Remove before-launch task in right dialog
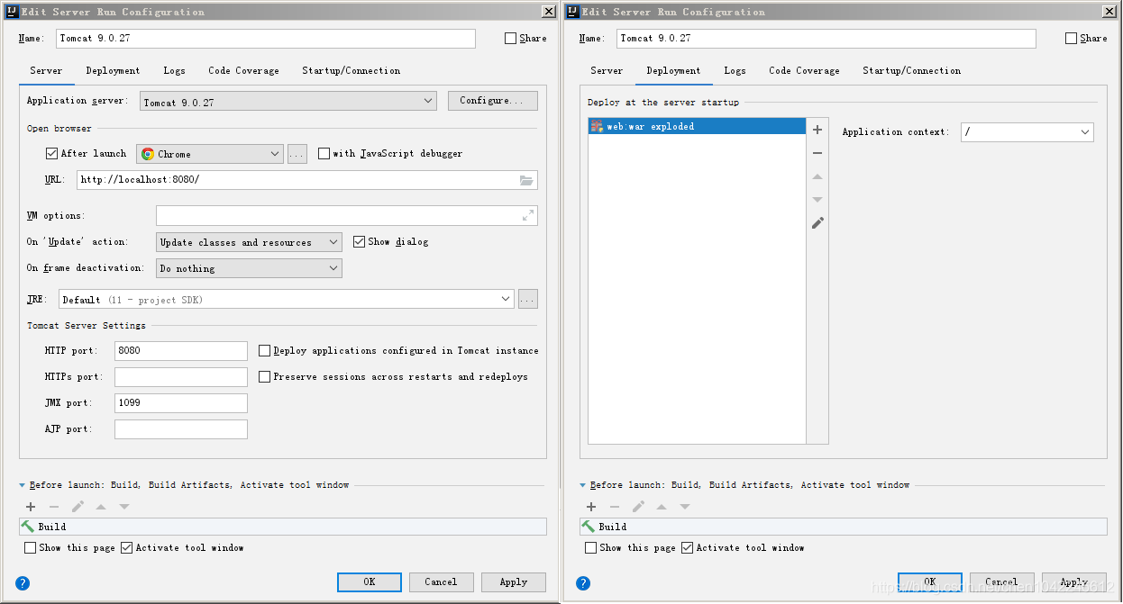The image size is (1123, 604). click(615, 507)
